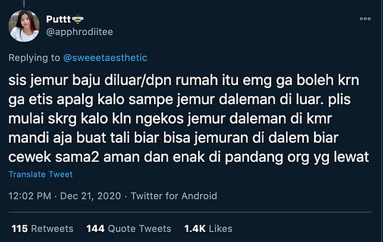Click the display name Puttt

click(58, 19)
